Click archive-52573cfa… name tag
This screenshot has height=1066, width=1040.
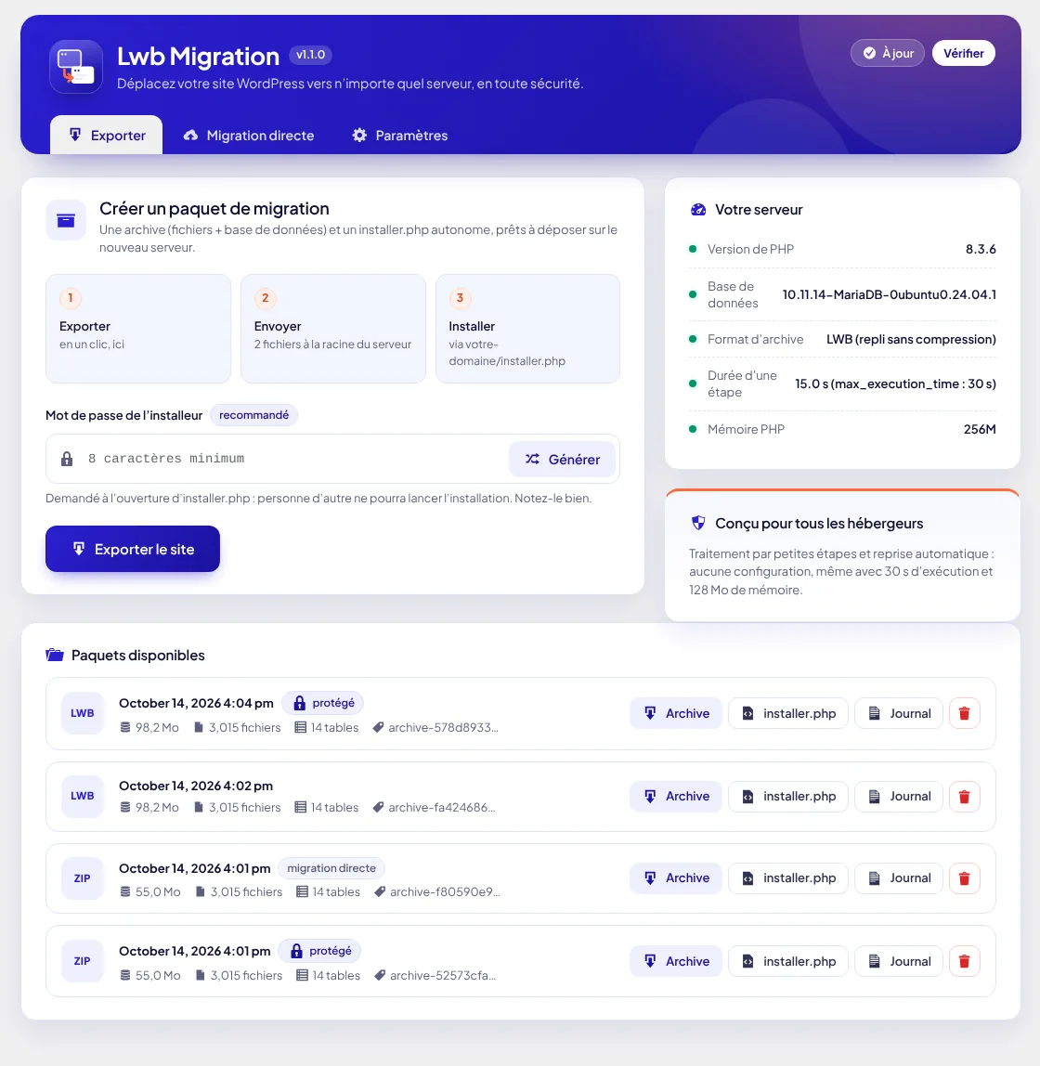[x=435, y=975]
